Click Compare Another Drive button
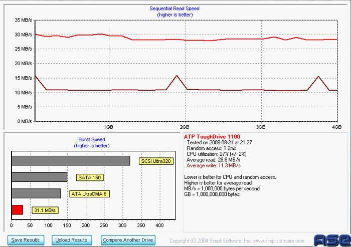This screenshot has height=247, width=351. tap(128, 240)
